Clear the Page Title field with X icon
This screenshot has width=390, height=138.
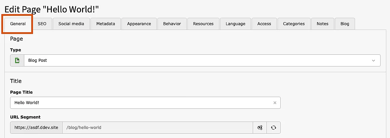pyautogui.click(x=275, y=103)
